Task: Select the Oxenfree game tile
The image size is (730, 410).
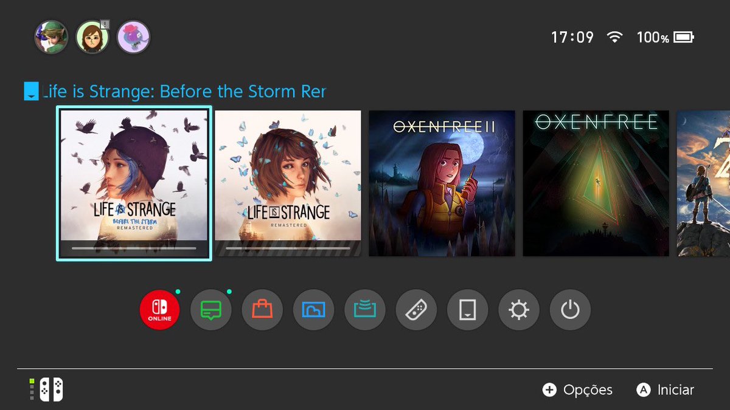Action: click(596, 183)
